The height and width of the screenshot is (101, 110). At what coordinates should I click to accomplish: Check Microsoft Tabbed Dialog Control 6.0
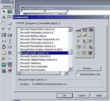point(19,60)
